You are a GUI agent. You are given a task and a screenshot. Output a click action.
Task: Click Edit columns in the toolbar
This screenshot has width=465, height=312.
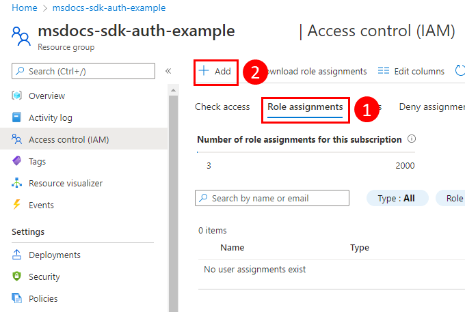coord(411,71)
